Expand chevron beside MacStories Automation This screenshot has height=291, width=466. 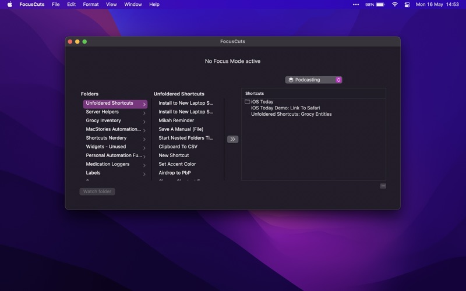[x=144, y=130]
